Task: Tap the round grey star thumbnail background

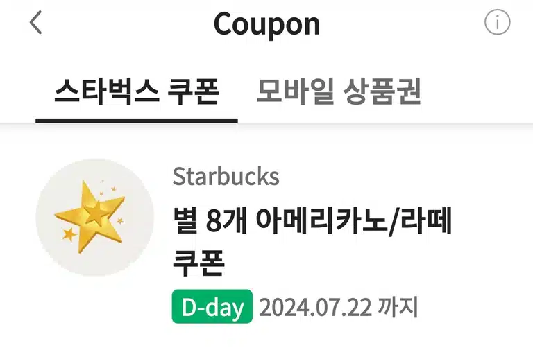Action: (x=95, y=217)
